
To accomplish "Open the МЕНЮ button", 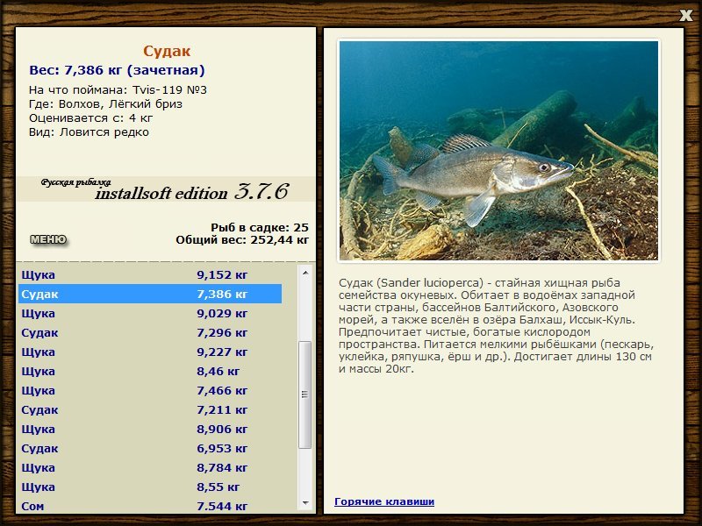I will pos(48,239).
